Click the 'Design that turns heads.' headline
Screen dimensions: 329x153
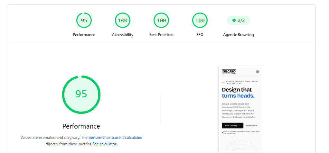tap(238, 93)
